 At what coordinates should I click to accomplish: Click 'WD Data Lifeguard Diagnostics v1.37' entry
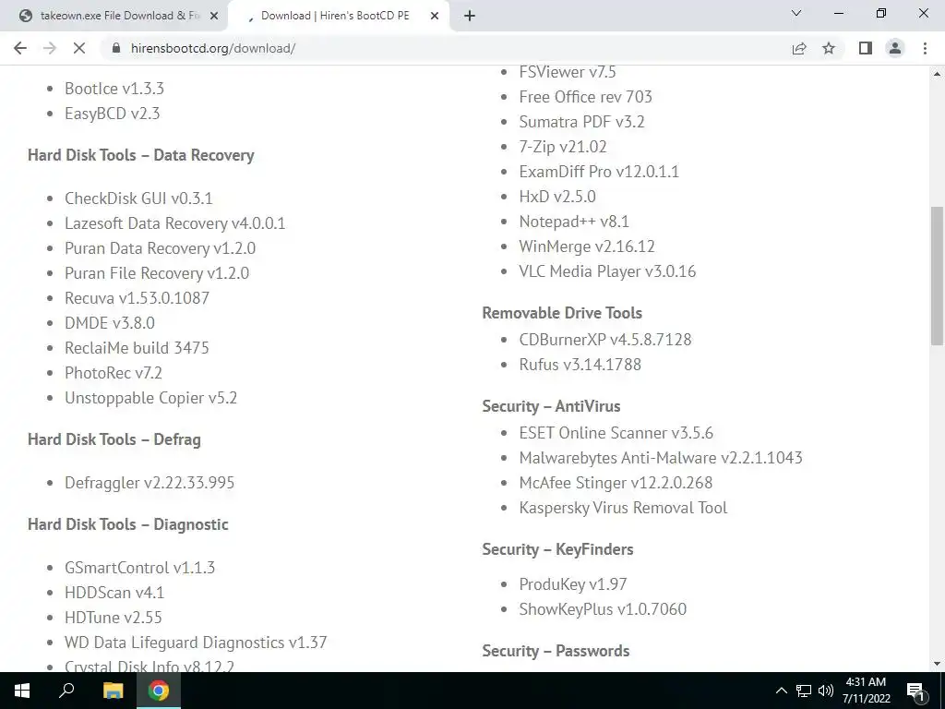pyautogui.click(x=196, y=643)
